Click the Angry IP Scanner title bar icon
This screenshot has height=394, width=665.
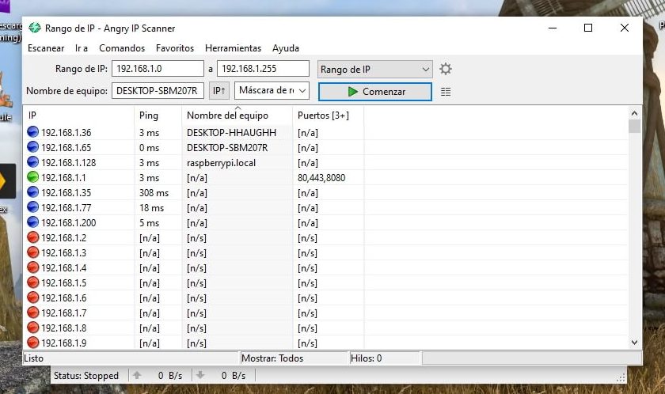(x=34, y=28)
